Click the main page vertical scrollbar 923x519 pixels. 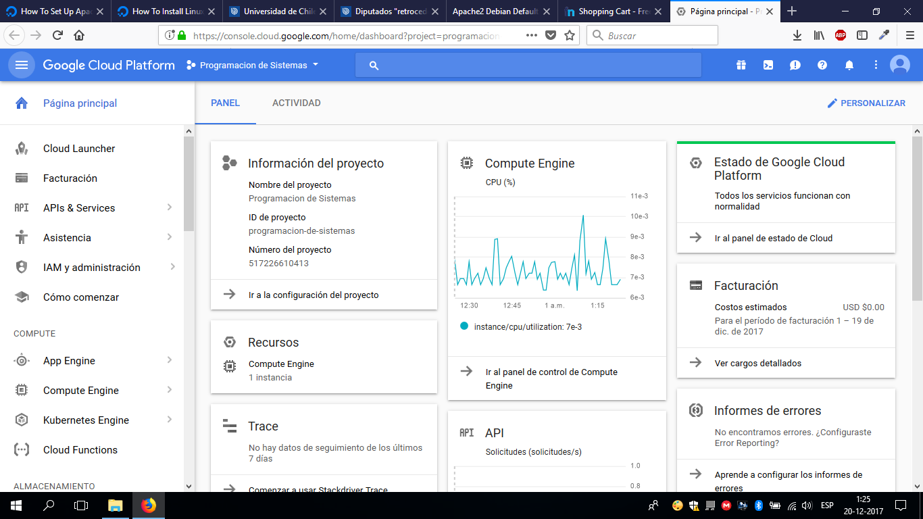(917, 218)
